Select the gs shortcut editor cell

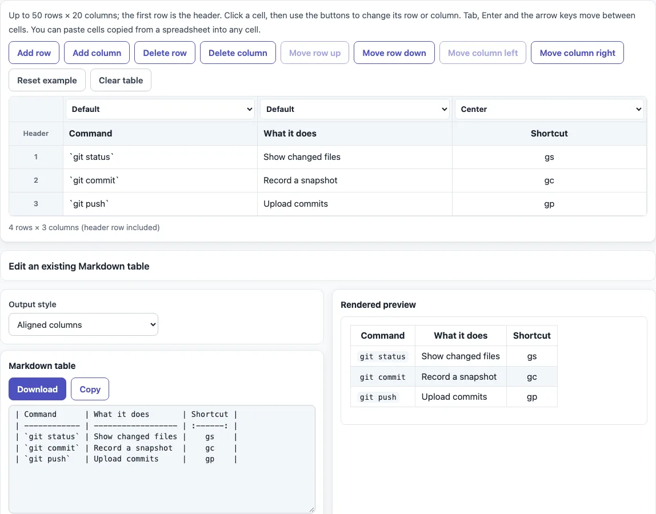tap(549, 157)
